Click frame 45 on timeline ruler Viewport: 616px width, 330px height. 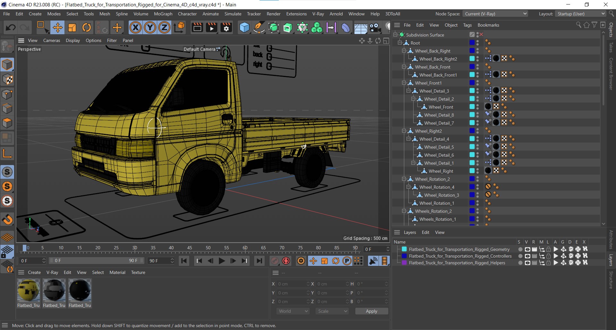coord(190,248)
